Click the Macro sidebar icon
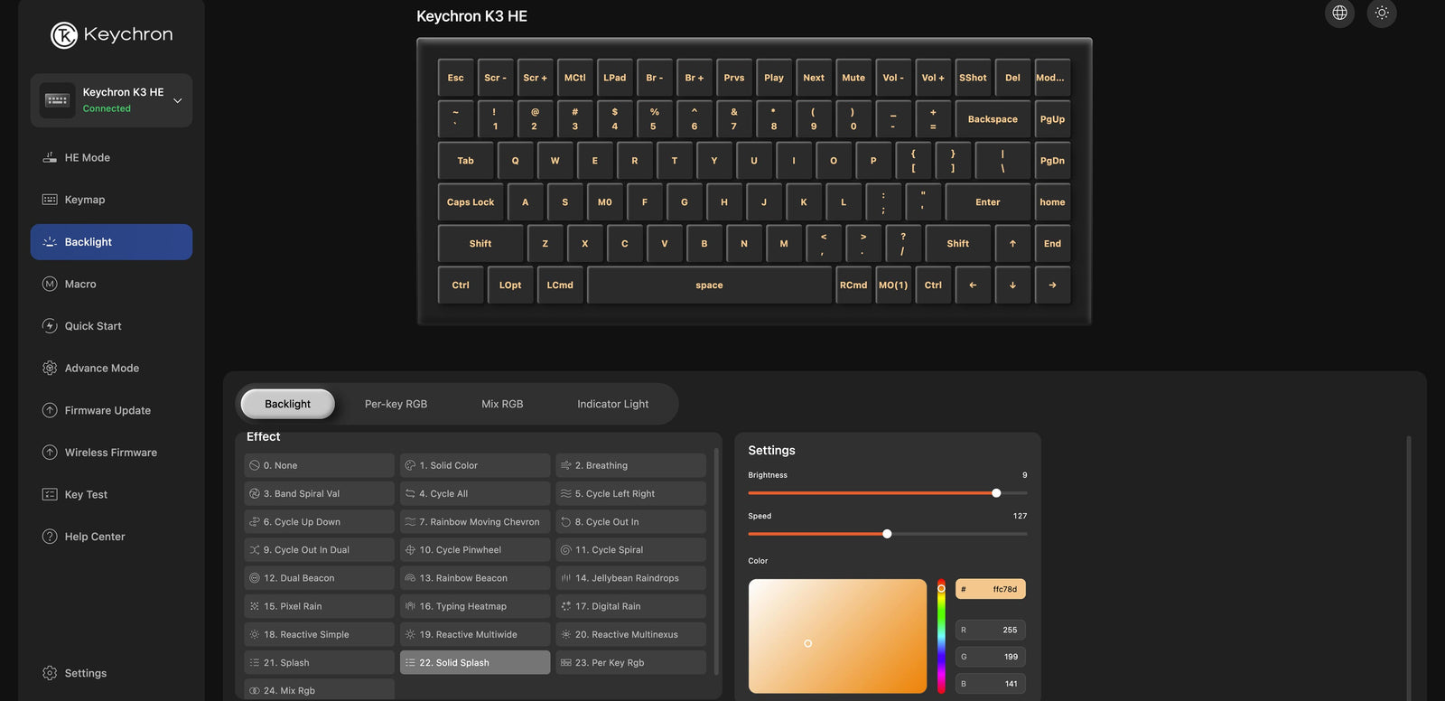The height and width of the screenshot is (701, 1445). point(50,284)
